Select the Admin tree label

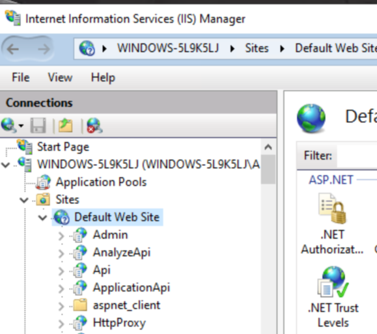[x=110, y=234]
